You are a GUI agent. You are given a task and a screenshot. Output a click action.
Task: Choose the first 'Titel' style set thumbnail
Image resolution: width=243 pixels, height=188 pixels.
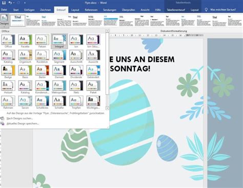coord(17,21)
